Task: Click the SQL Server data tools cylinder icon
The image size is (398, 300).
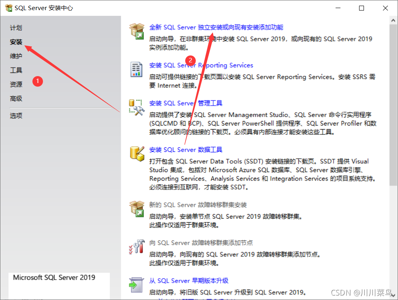Action: tap(137, 154)
